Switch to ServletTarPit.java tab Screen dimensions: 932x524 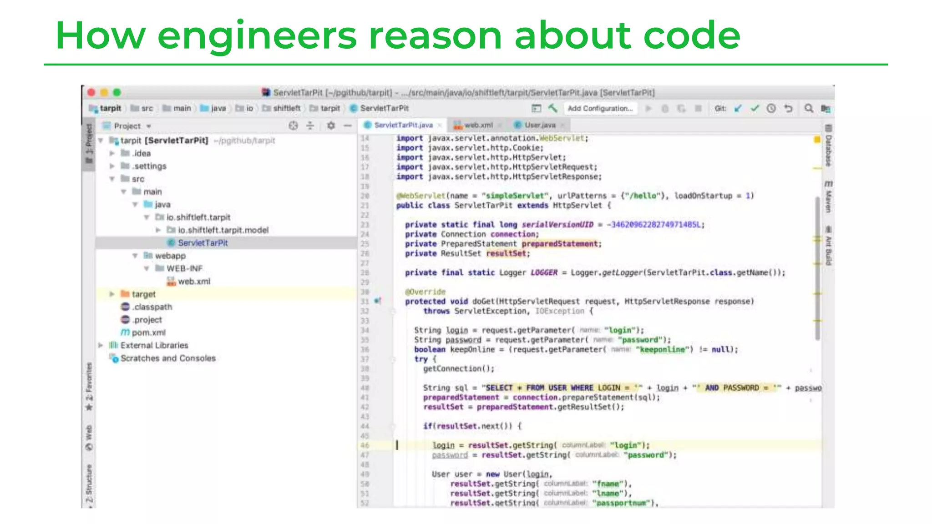[x=403, y=125]
